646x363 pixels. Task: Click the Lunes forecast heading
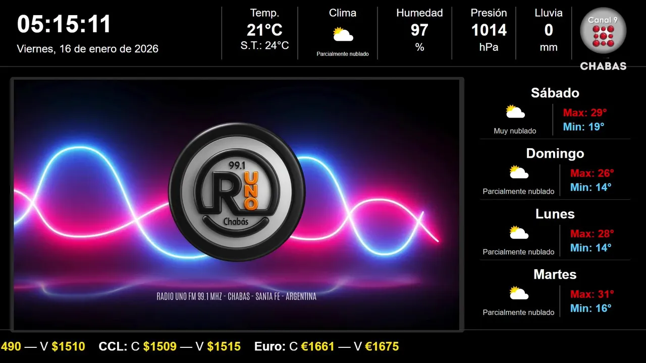[555, 214]
